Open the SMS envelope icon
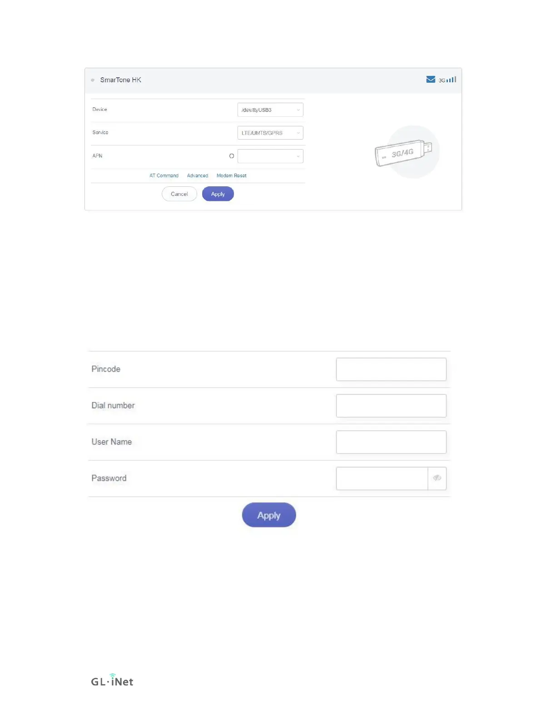556x720 pixels. pyautogui.click(x=431, y=80)
